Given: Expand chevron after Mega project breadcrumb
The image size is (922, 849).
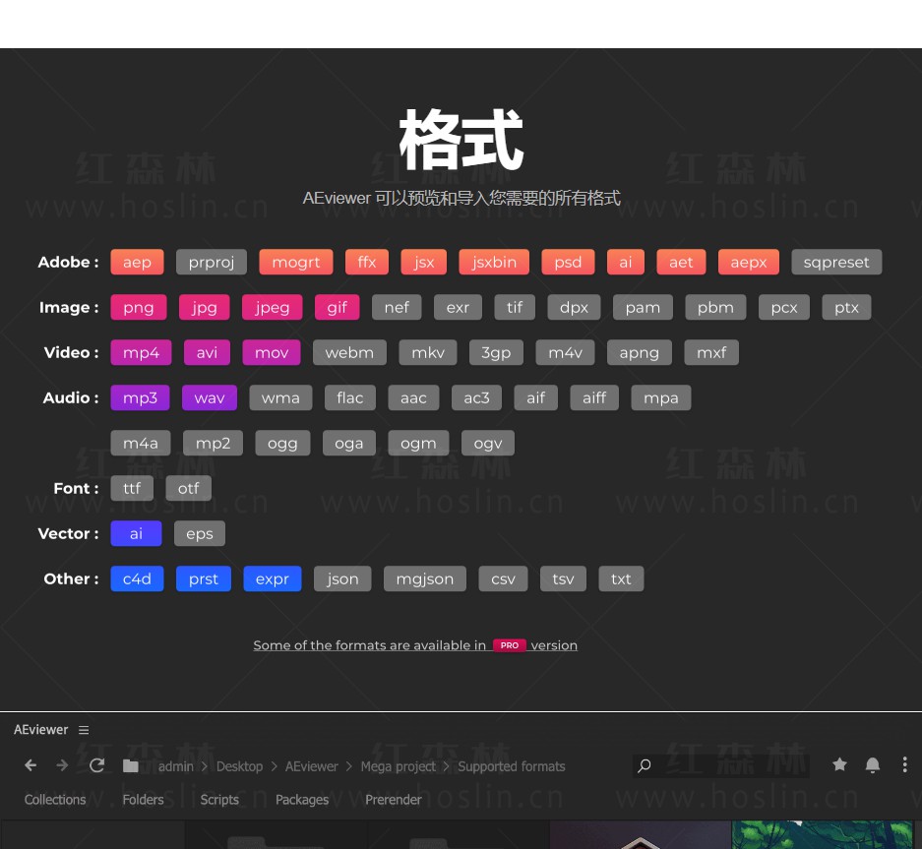Looking at the screenshot, I should (x=447, y=766).
